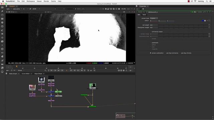
Task: Toggle the enable checkbox under luminance level
Action: click(x=150, y=39)
